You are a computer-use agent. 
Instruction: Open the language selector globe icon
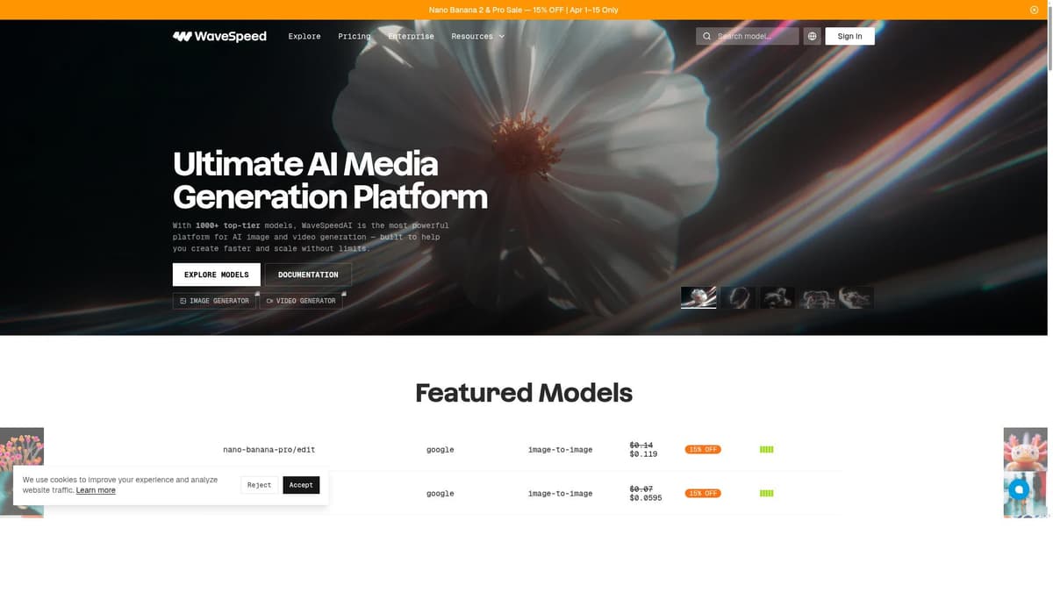click(x=812, y=36)
